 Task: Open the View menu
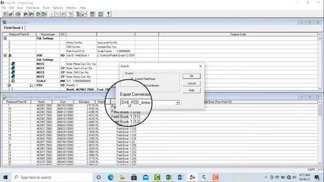(20, 8)
